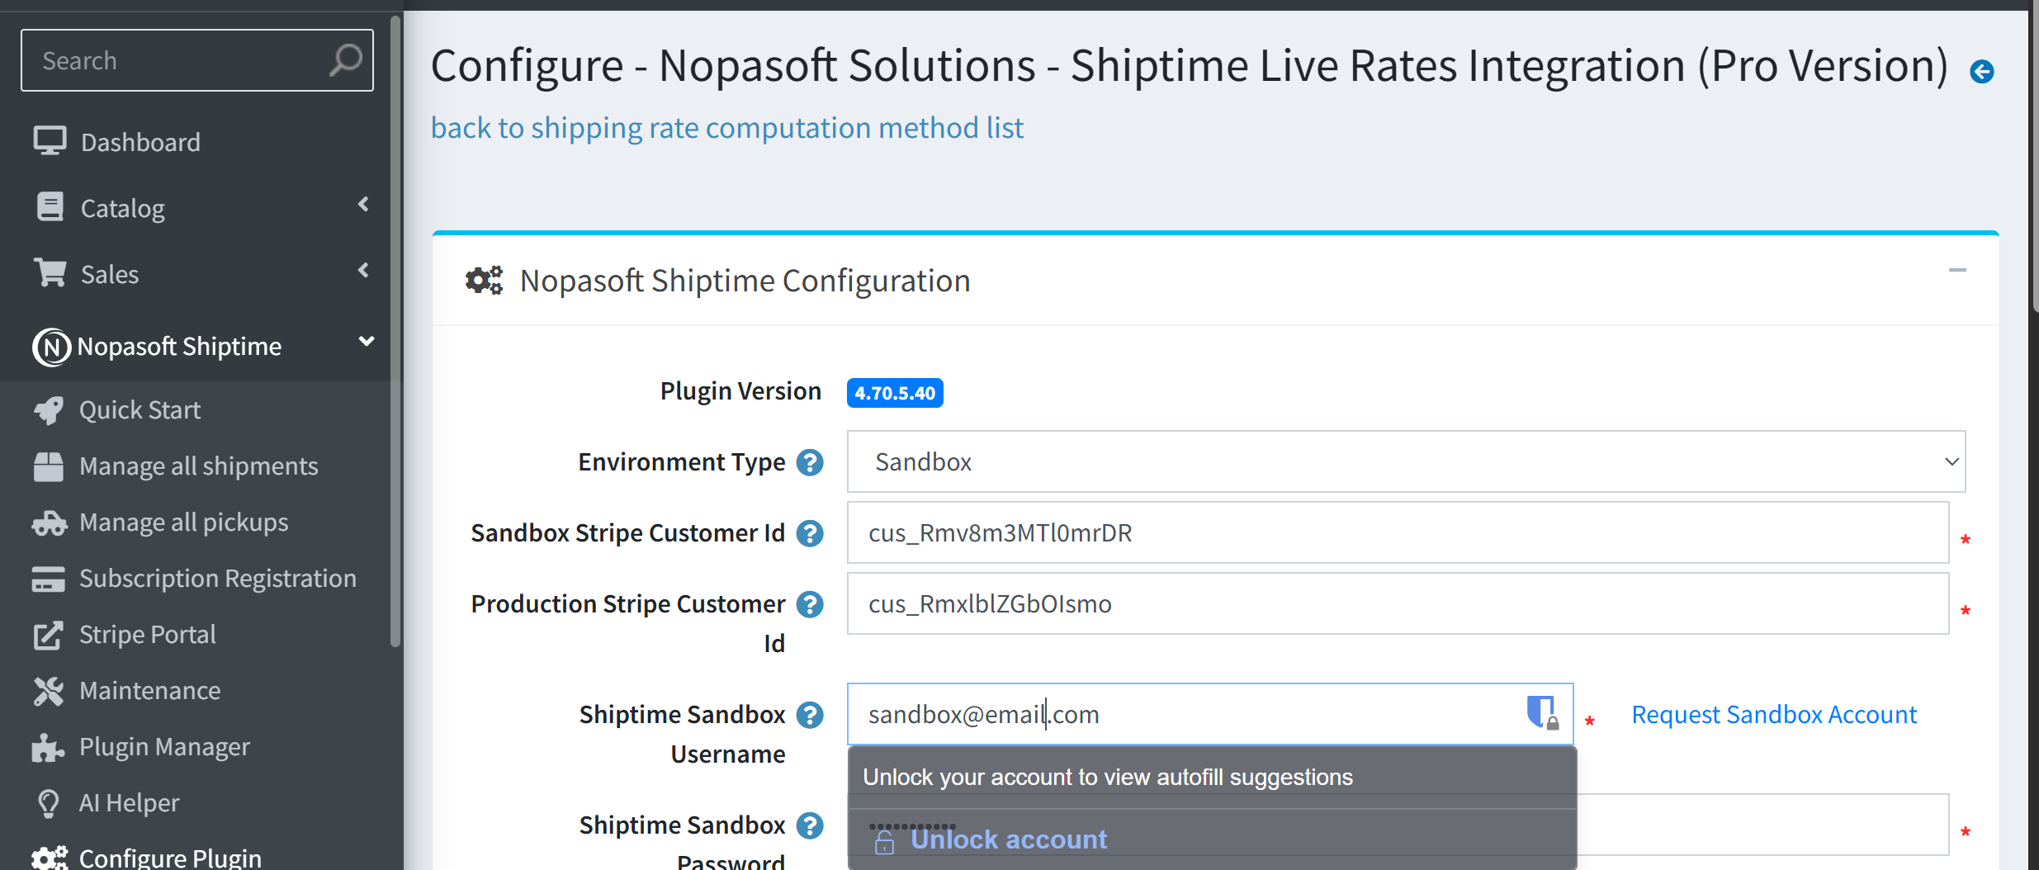The image size is (2039, 870).
Task: Collapse the Nopasoft Shiptime menu chevron
Action: click(x=367, y=342)
